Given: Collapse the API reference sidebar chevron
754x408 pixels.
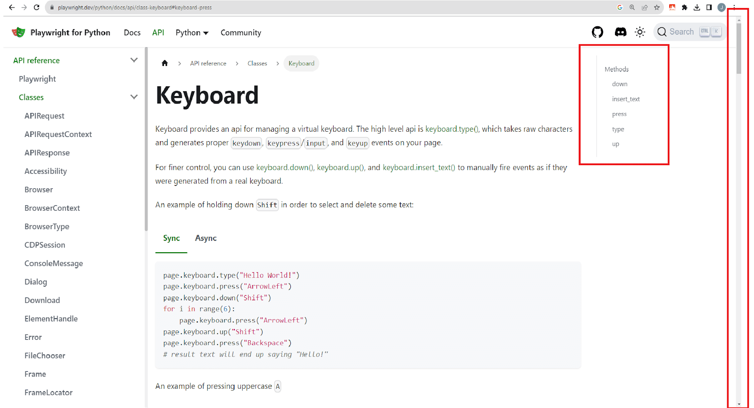Looking at the screenshot, I should [x=134, y=60].
